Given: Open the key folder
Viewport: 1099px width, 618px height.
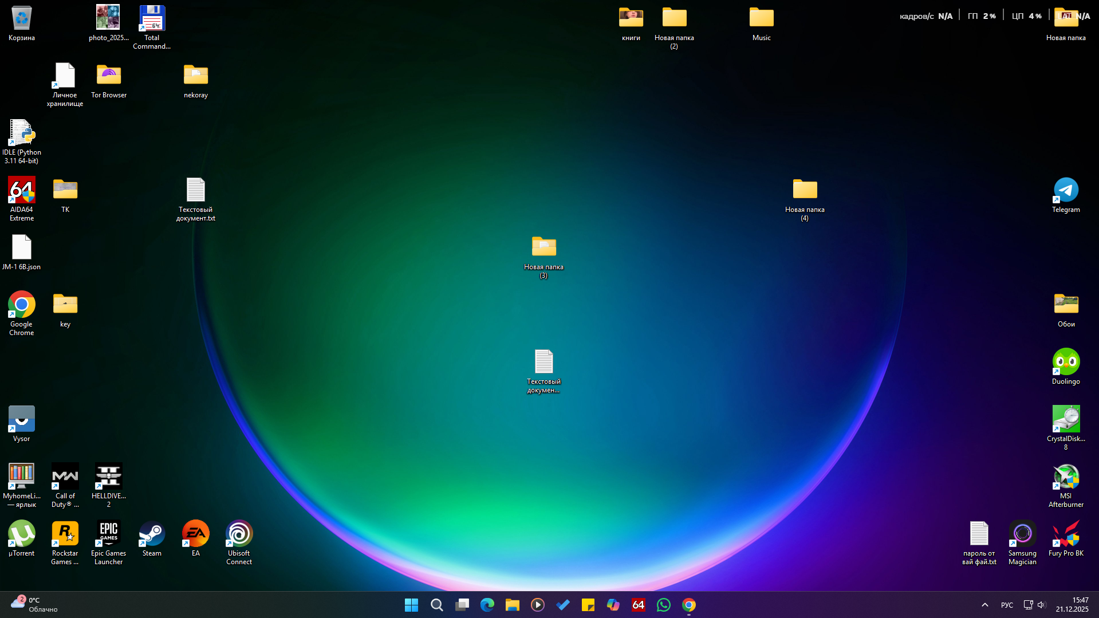Looking at the screenshot, I should (65, 310).
